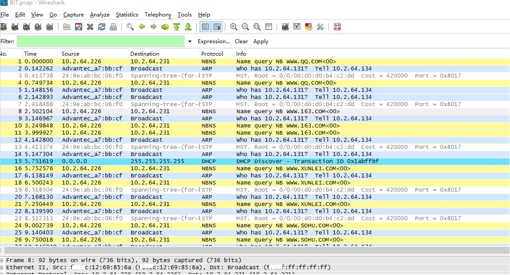This screenshot has width=510, height=275.
Task: Open the coloring rules editor
Action: click(x=309, y=27)
